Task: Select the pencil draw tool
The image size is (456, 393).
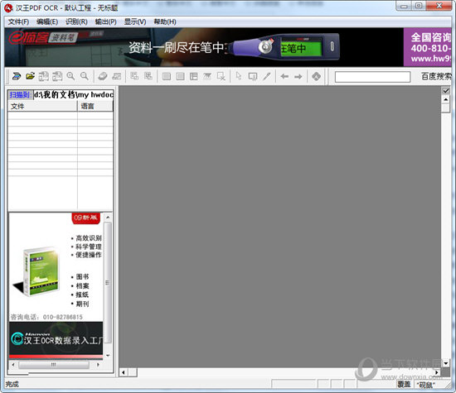Action: (x=267, y=76)
